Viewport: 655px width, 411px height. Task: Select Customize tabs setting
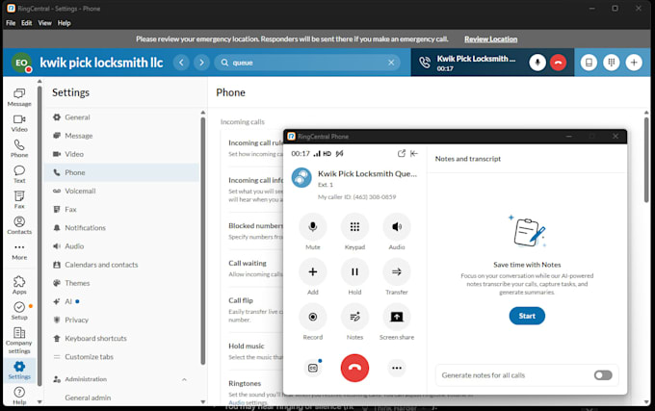point(121,357)
